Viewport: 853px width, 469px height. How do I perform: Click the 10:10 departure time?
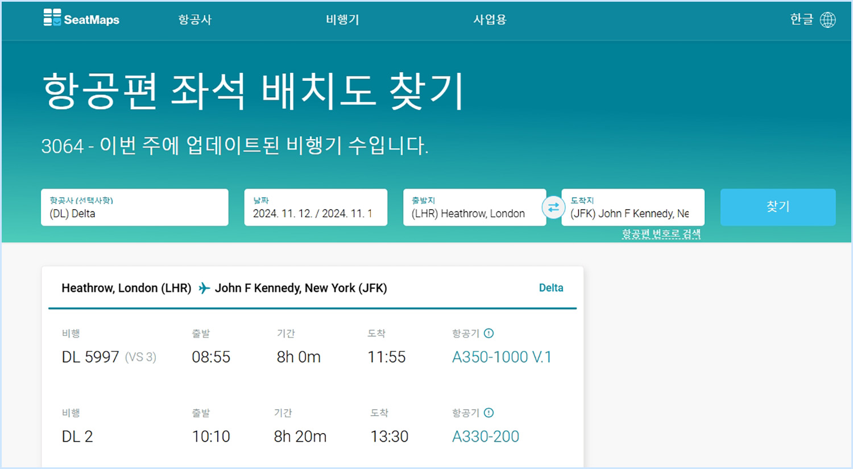pyautogui.click(x=211, y=437)
